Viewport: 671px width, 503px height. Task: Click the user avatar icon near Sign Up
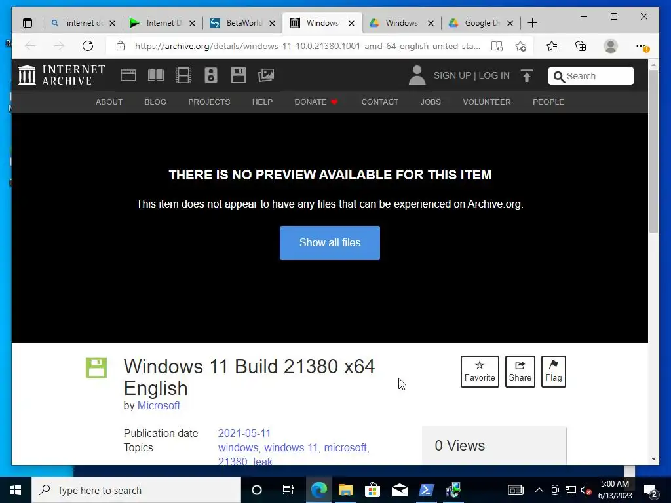pos(417,75)
